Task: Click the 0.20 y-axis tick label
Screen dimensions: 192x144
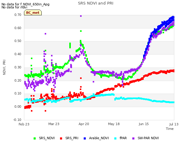Action: (18, 80)
